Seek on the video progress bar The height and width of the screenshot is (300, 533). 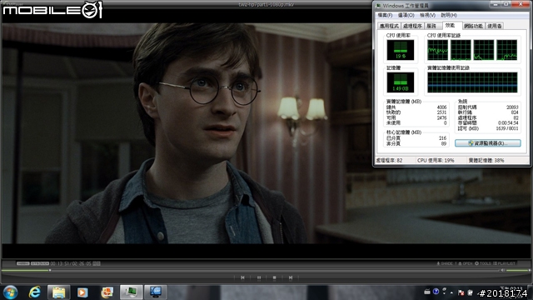(250, 270)
